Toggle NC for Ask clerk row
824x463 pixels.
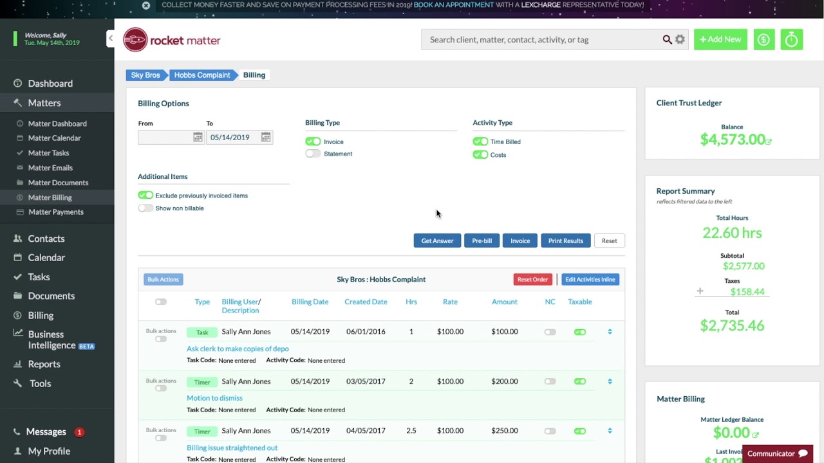point(550,332)
